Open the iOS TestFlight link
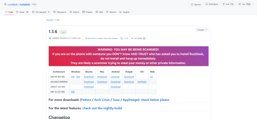 (x=142, y=82)
